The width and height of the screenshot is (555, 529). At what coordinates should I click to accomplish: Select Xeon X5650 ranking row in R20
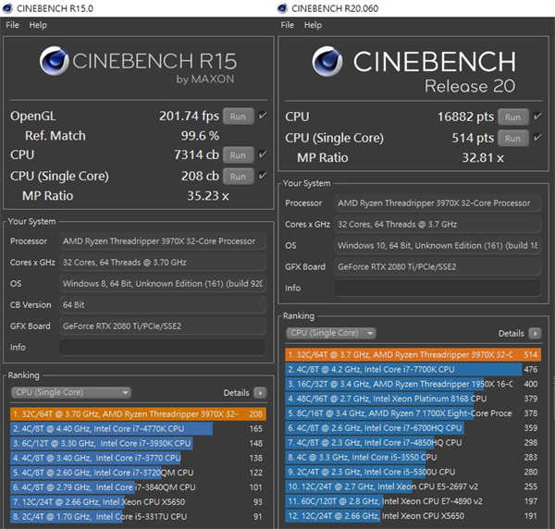tap(413, 516)
